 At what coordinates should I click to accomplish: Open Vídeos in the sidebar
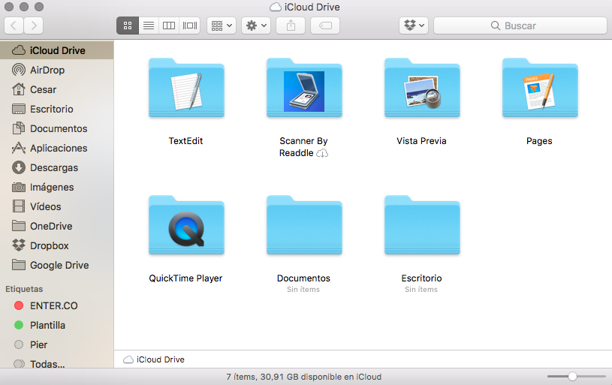tap(57, 206)
